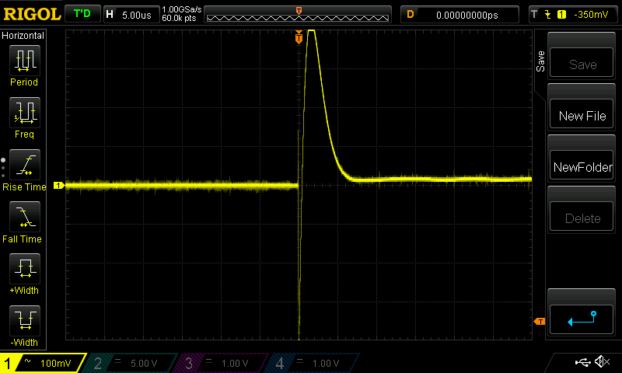The width and height of the screenshot is (622, 373).
Task: Click the NewFolder button
Action: 582,165
